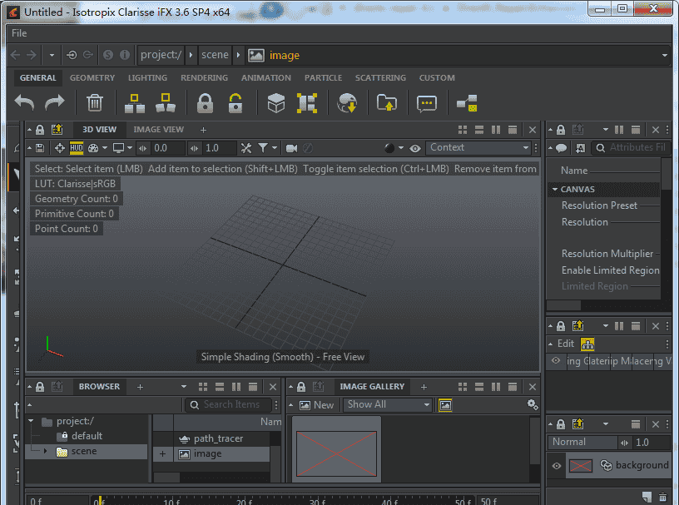This screenshot has width=679, height=505.
Task: Toggle the eye icon in the 3D View toolbar
Action: (414, 147)
